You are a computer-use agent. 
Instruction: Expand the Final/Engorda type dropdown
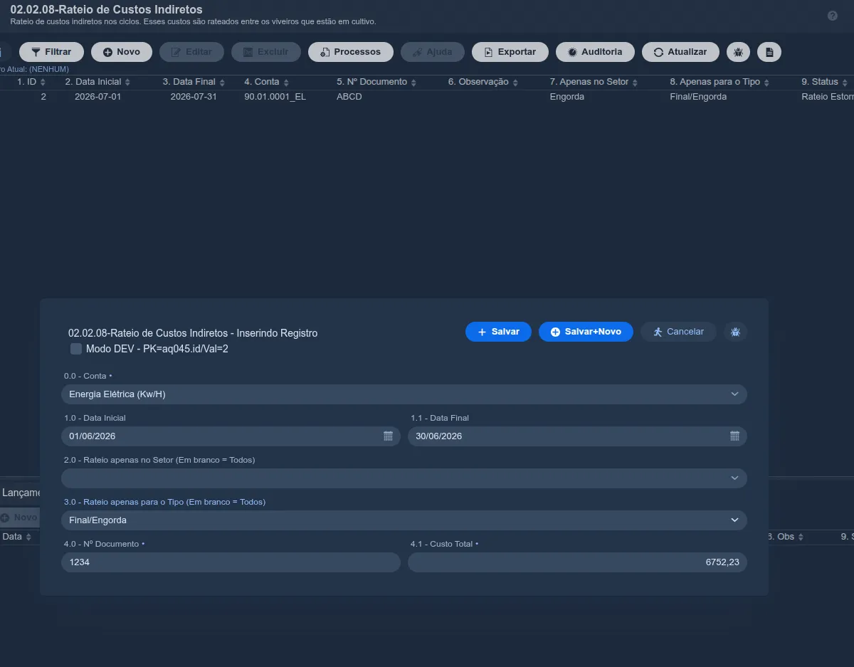click(x=404, y=520)
